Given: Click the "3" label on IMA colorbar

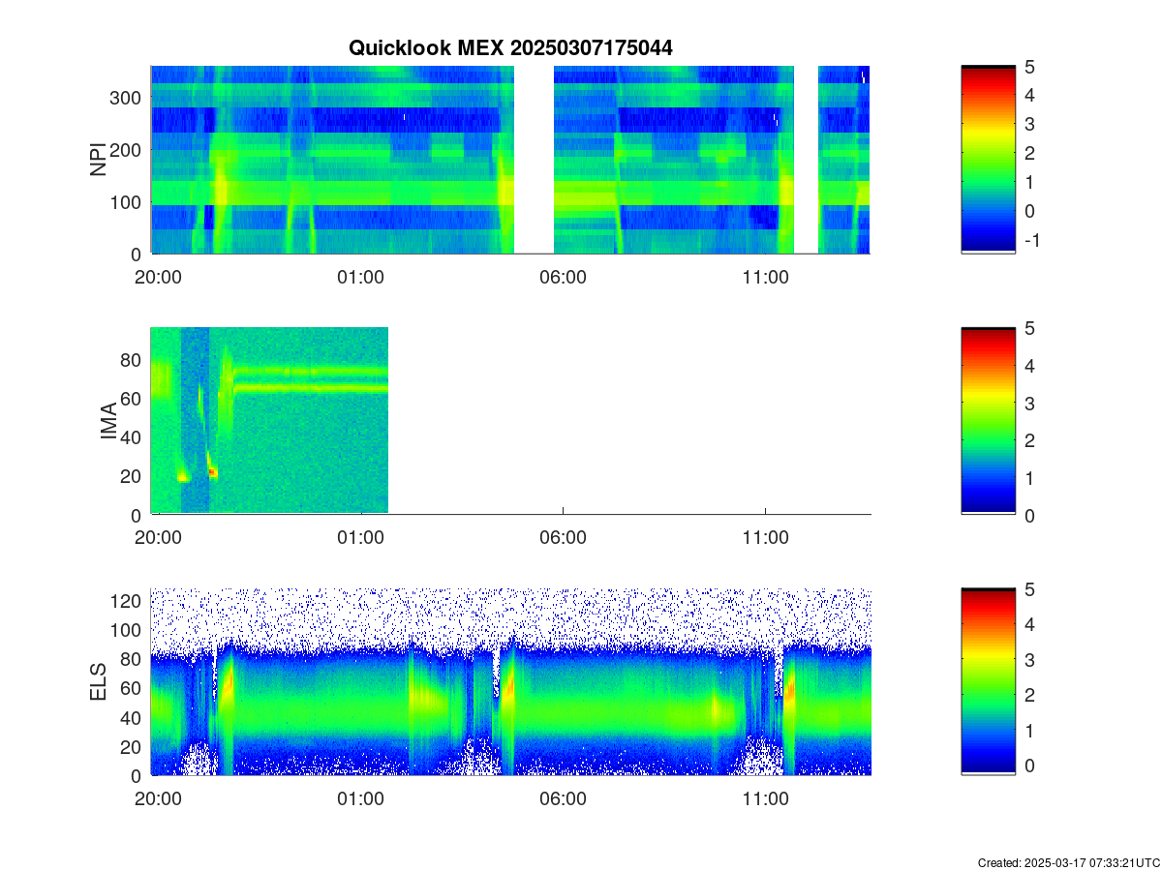Looking at the screenshot, I should pos(1030,403).
